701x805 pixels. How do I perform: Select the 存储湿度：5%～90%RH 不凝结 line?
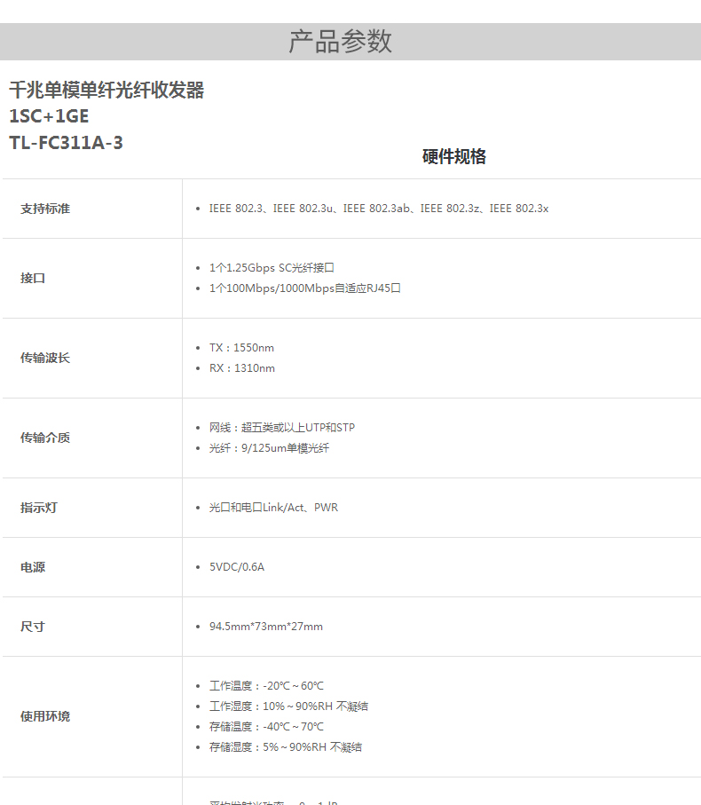(x=286, y=747)
